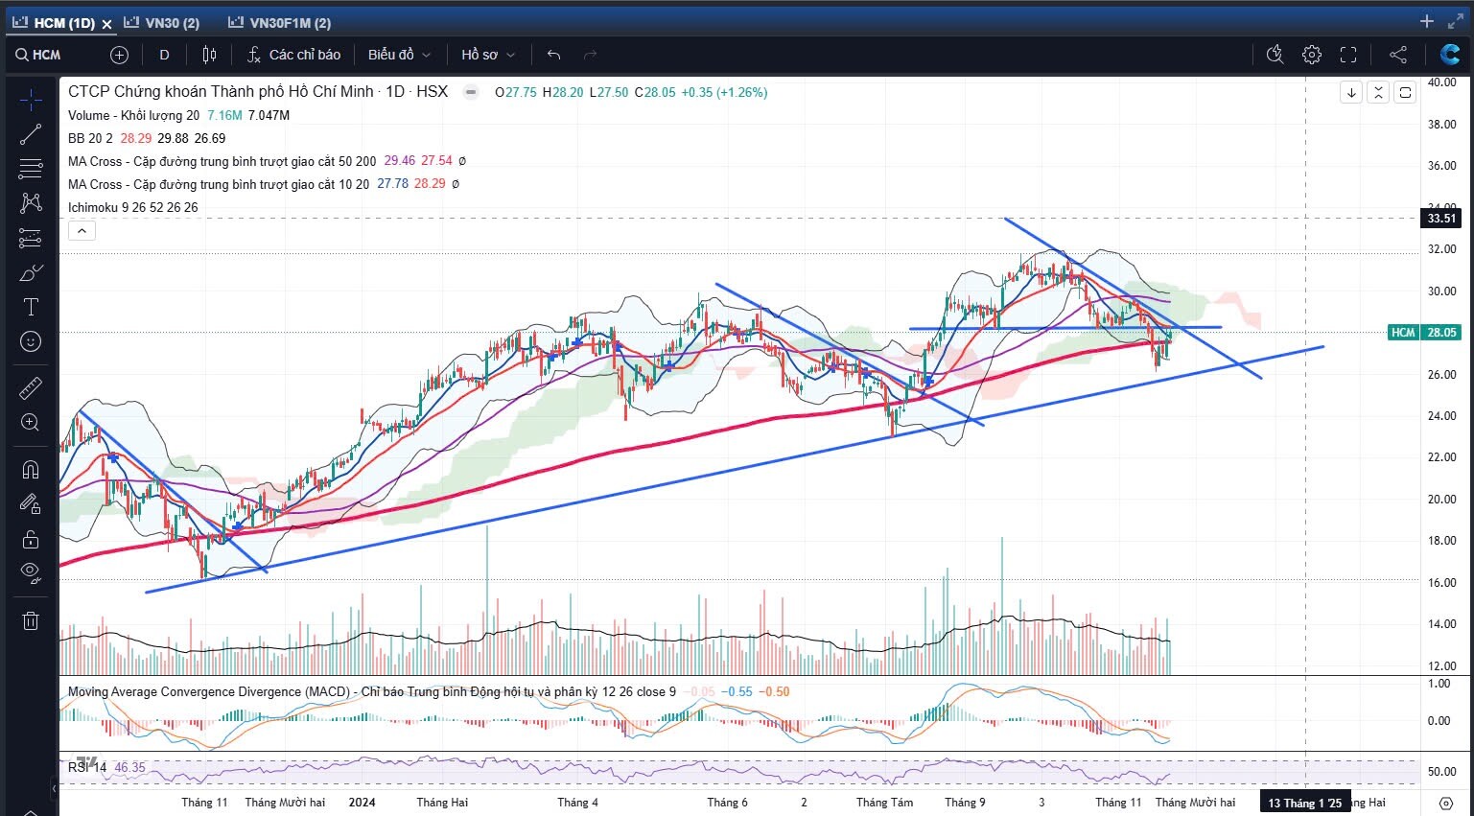Click the 2024 time axis label
This screenshot has height=816, width=1474.
click(x=362, y=803)
